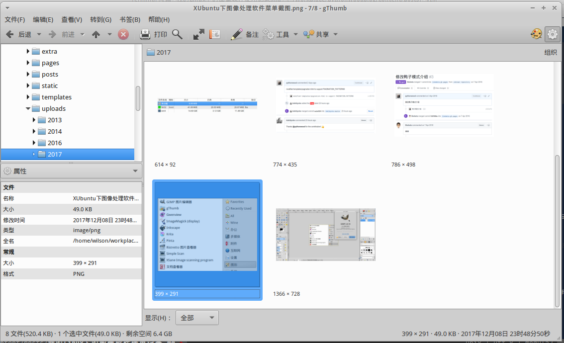Click the back arrow icon
Screen dimensions: 564x343
point(10,34)
